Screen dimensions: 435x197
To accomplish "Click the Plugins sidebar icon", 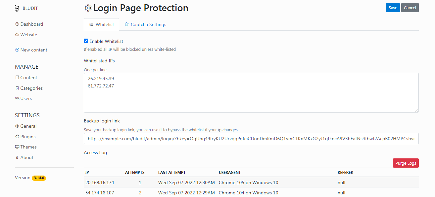I will pos(17,136).
